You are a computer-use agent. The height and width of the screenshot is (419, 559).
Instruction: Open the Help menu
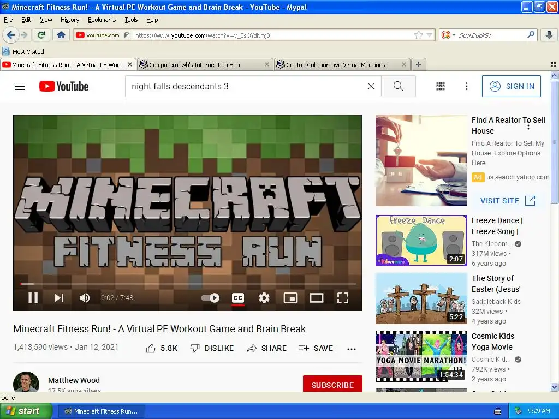152,20
